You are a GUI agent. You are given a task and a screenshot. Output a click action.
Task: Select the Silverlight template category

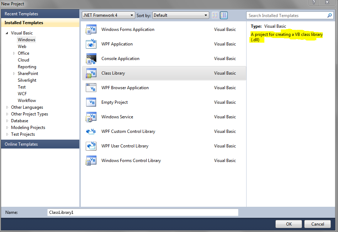point(27,80)
